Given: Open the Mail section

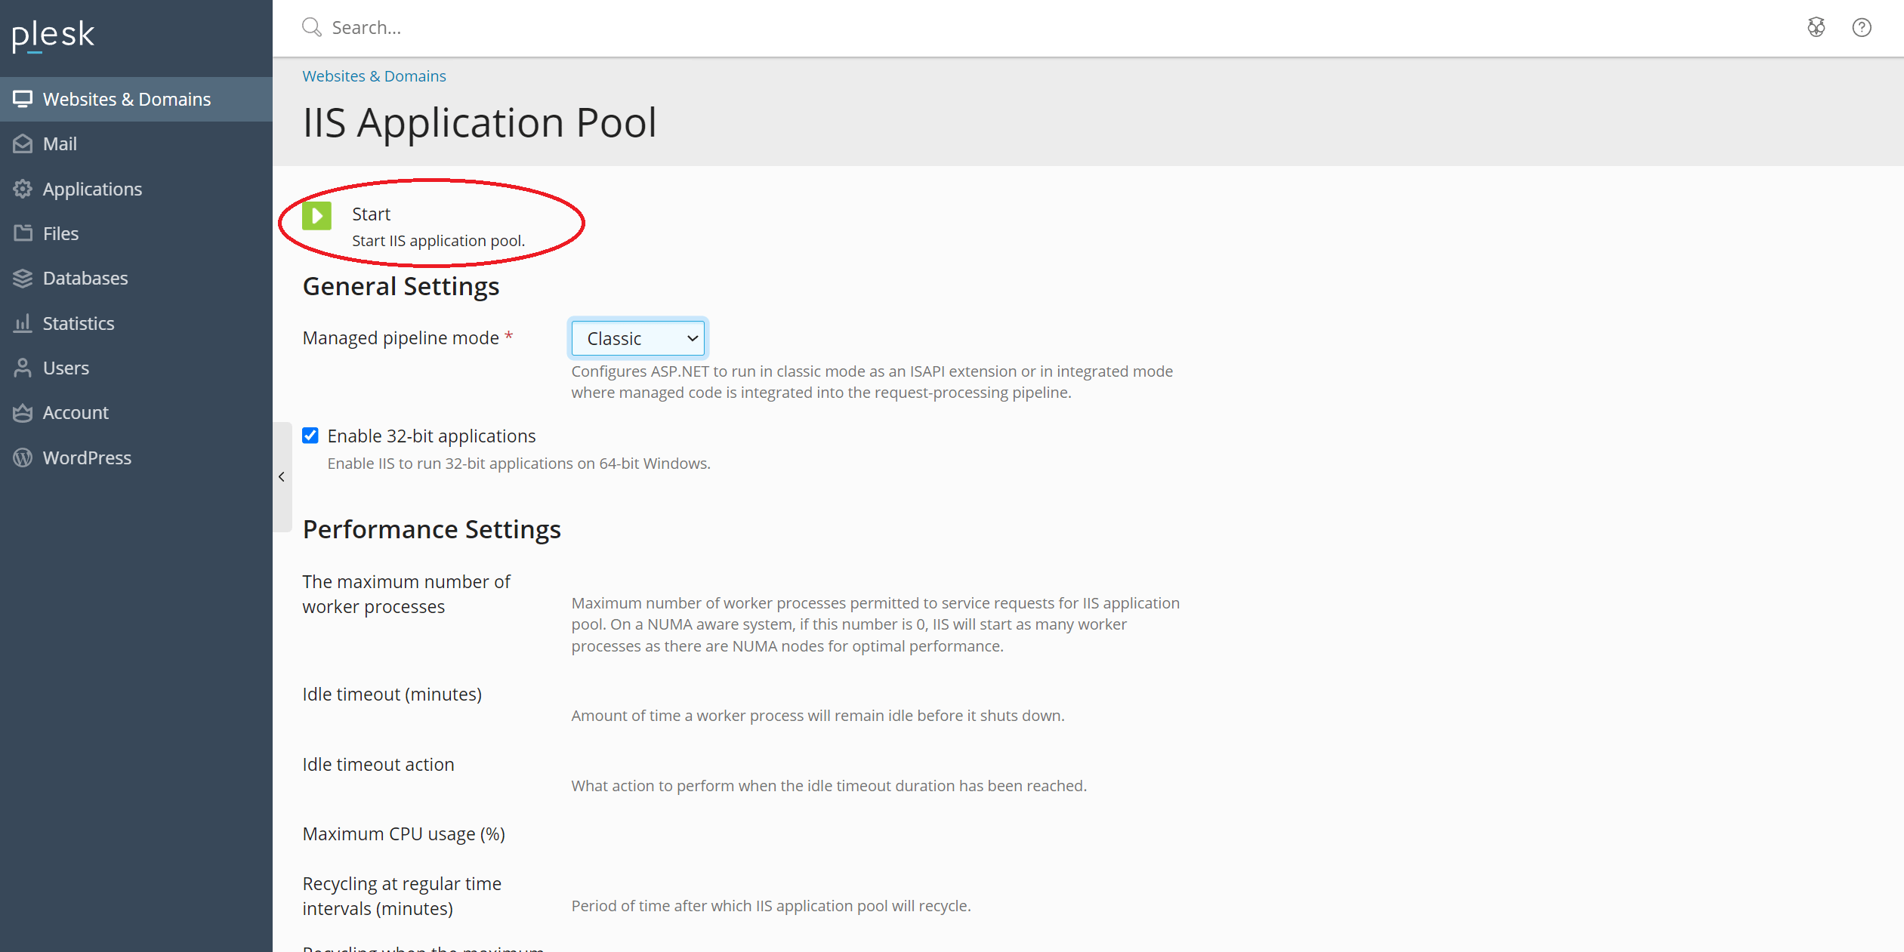Looking at the screenshot, I should pyautogui.click(x=136, y=143).
